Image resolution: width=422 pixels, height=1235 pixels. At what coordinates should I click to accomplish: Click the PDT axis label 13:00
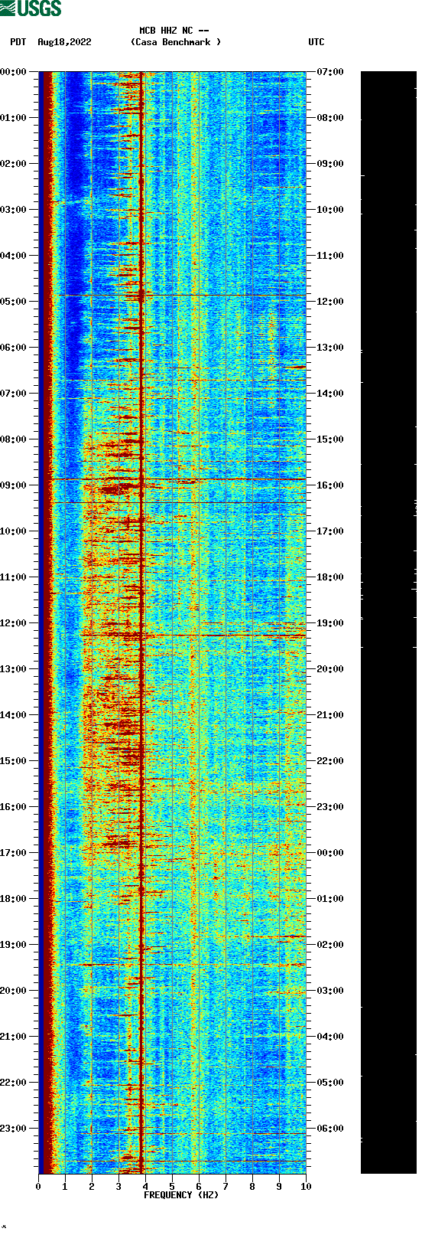tap(14, 669)
